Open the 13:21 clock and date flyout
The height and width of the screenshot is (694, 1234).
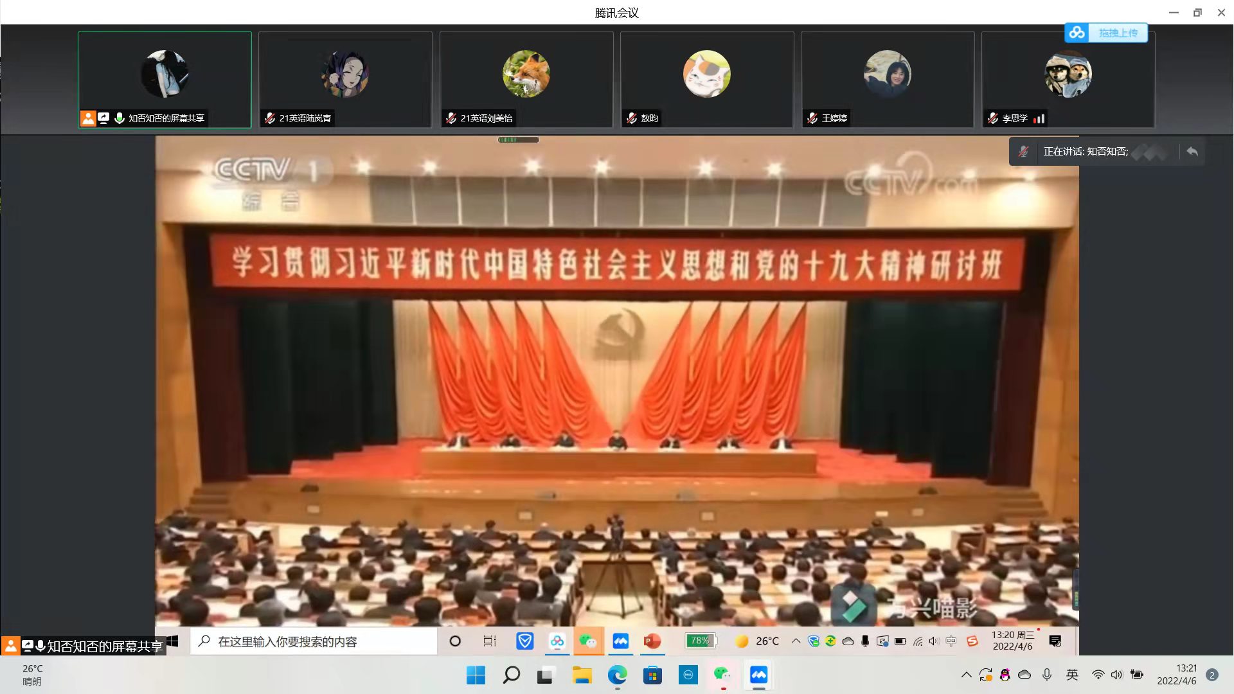(1176, 675)
